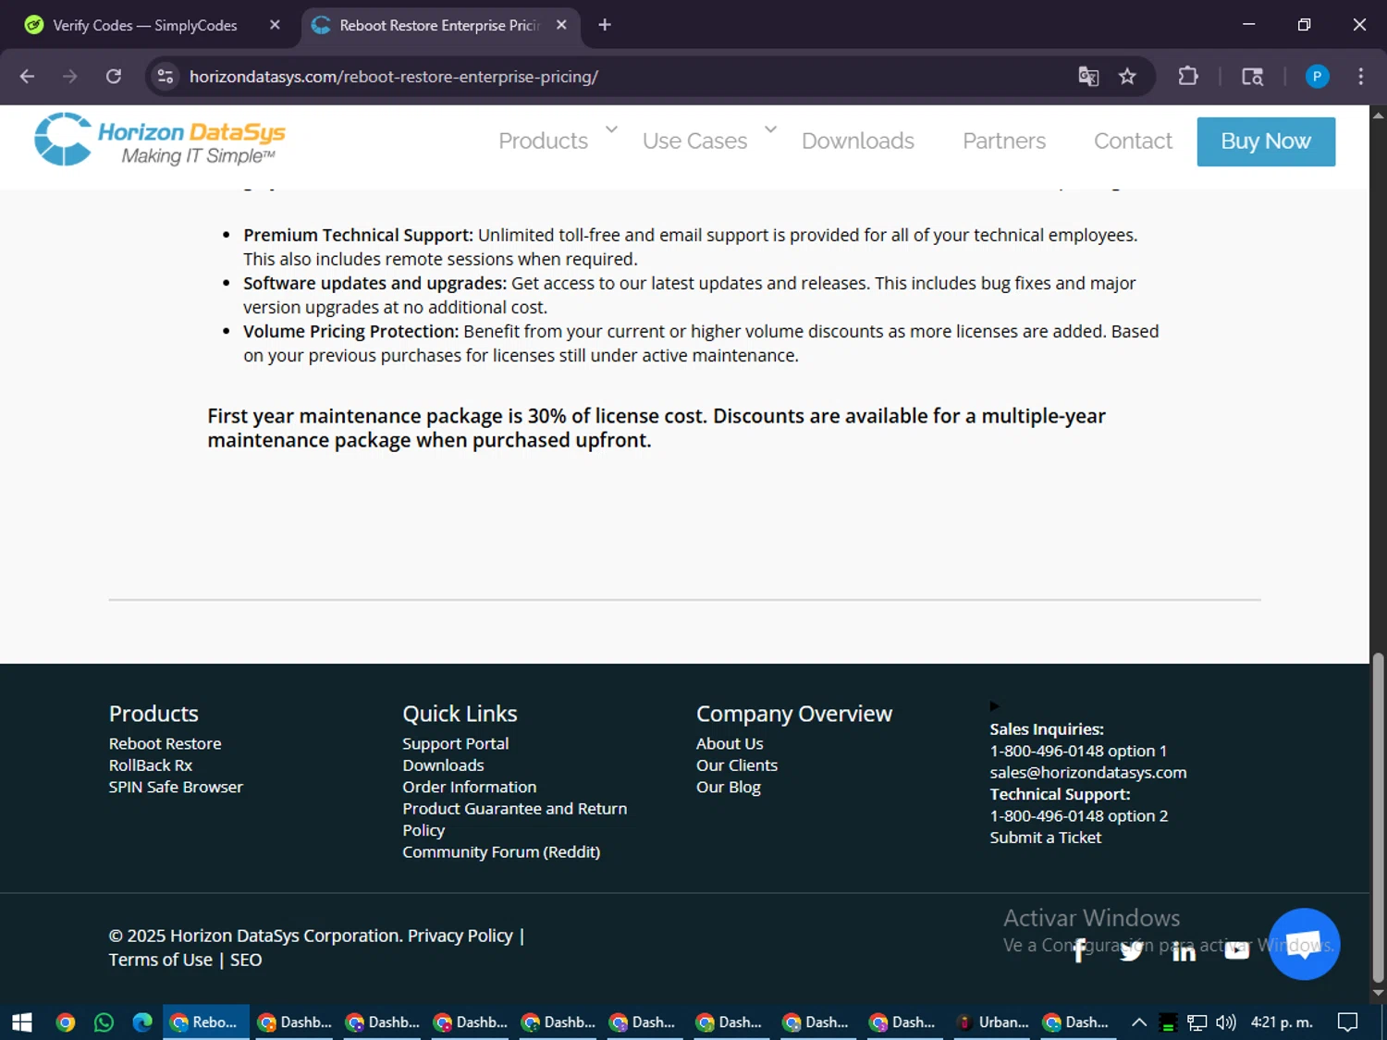
Task: Open Community Forum (Reddit) link
Action: pyautogui.click(x=501, y=851)
